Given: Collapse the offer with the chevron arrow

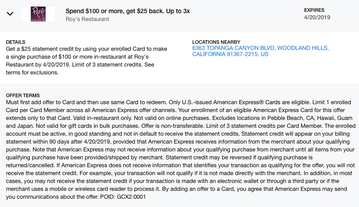Looking at the screenshot, I should (x=10, y=14).
